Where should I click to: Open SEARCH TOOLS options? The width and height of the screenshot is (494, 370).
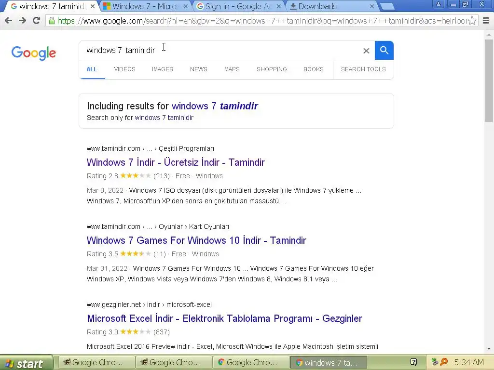(x=363, y=69)
